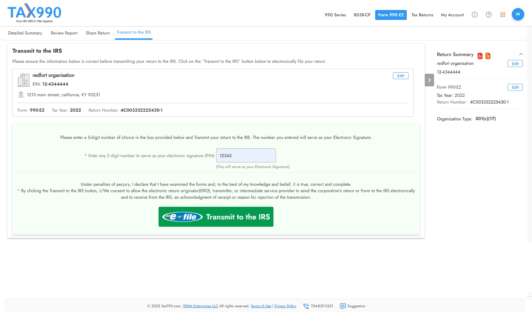Switch to the Detailed Summary tab

coord(25,33)
